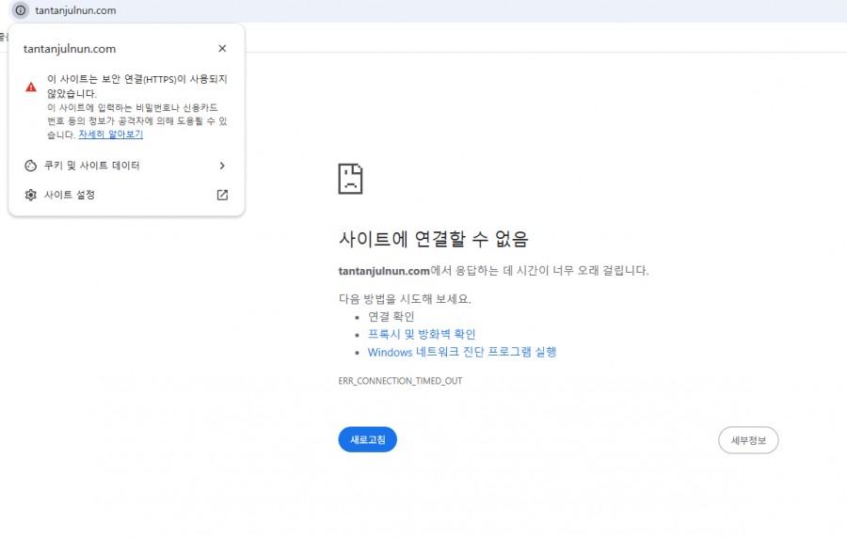Click the tantanjulnun.com title in the popup
This screenshot has width=847, height=538.
(70, 49)
